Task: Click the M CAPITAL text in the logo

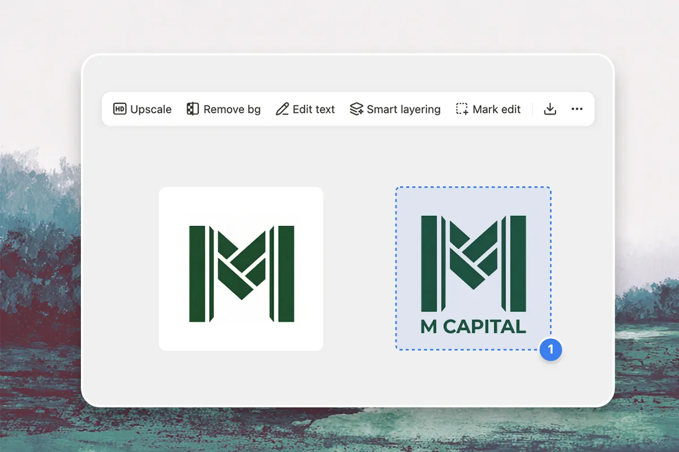Action: [473, 327]
